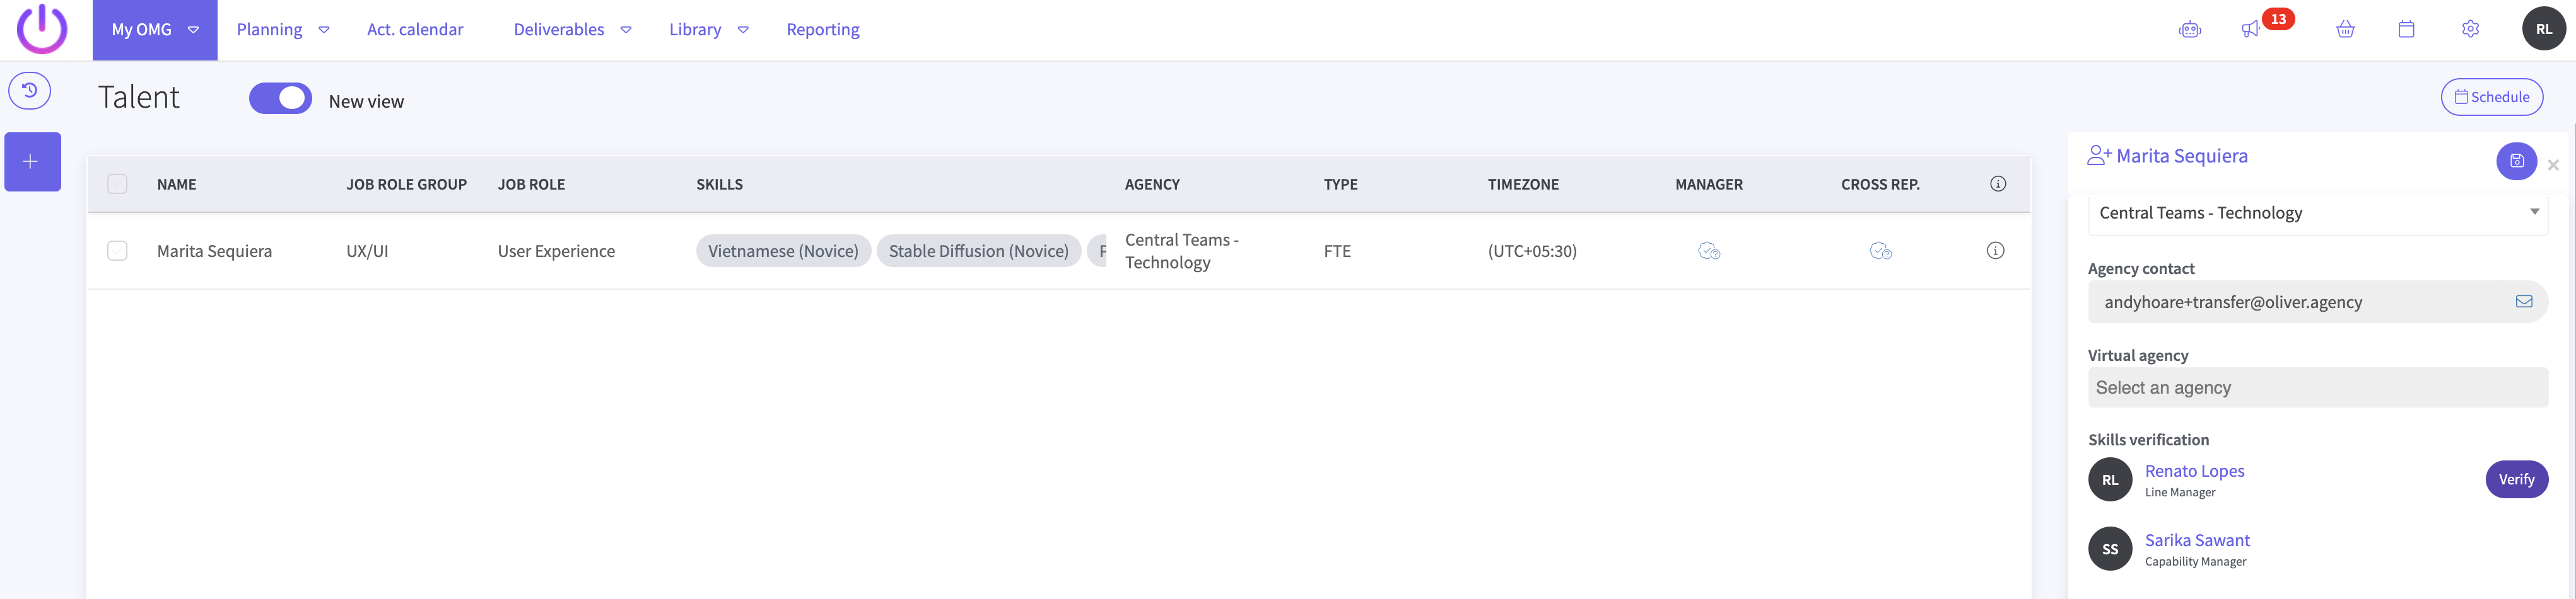The width and height of the screenshot is (2576, 599).
Task: Select the Marita Sequiera row checkbox
Action: pos(118,251)
